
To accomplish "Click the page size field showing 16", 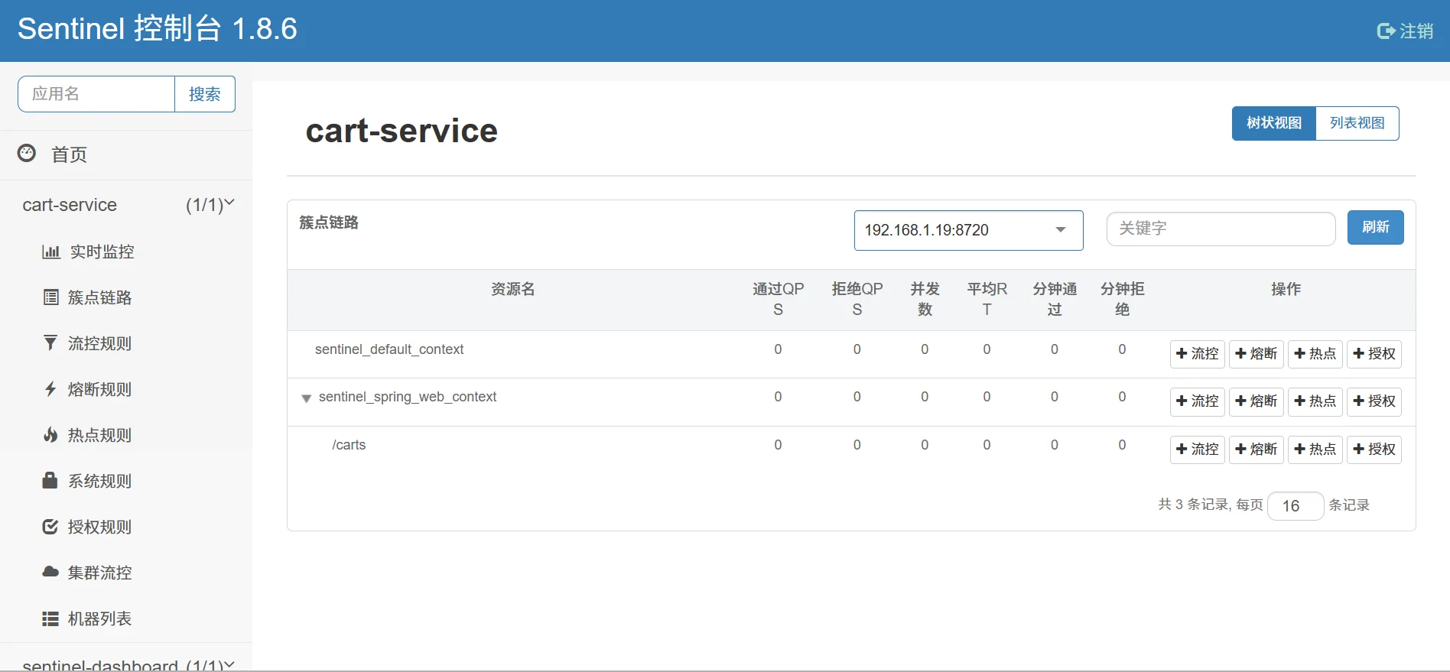I will 1296,506.
